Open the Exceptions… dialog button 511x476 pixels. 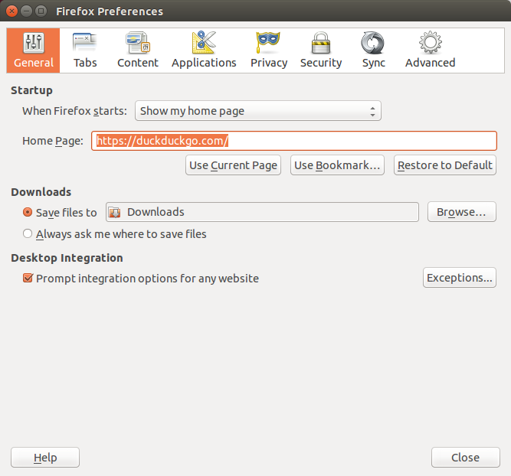tap(460, 278)
